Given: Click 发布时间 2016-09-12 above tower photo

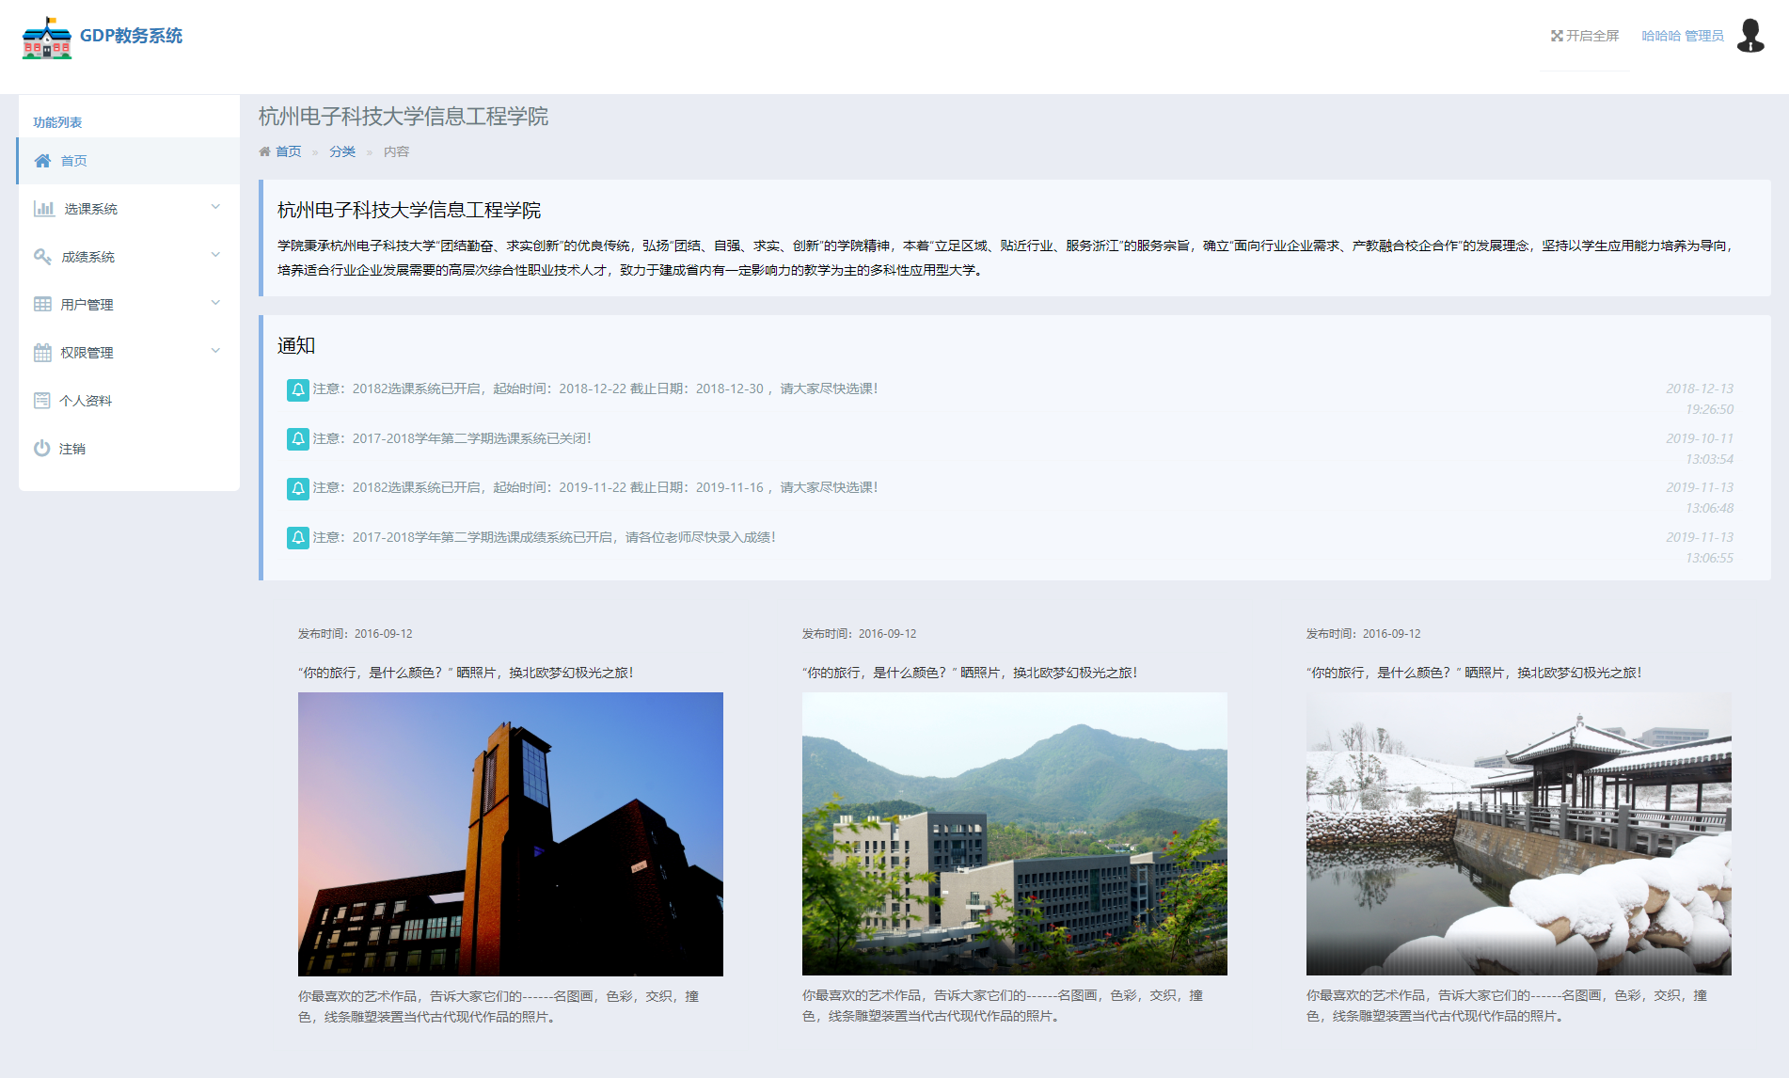Looking at the screenshot, I should [x=356, y=634].
